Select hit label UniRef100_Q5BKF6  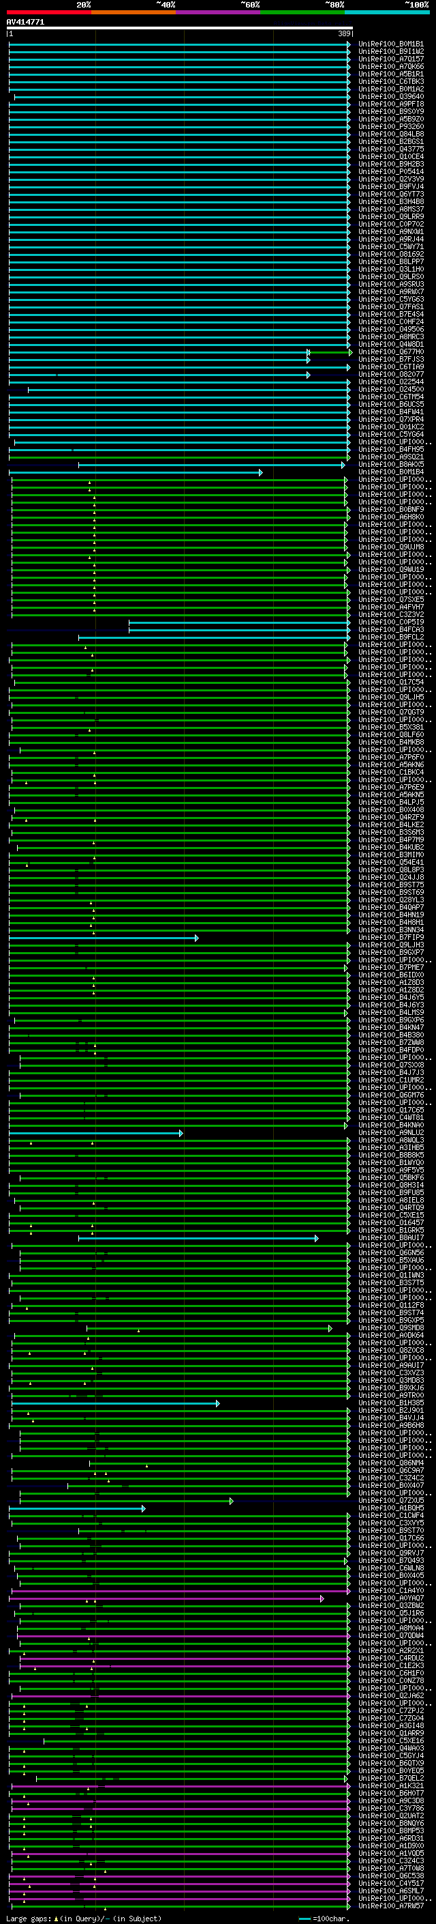pyautogui.click(x=391, y=1178)
